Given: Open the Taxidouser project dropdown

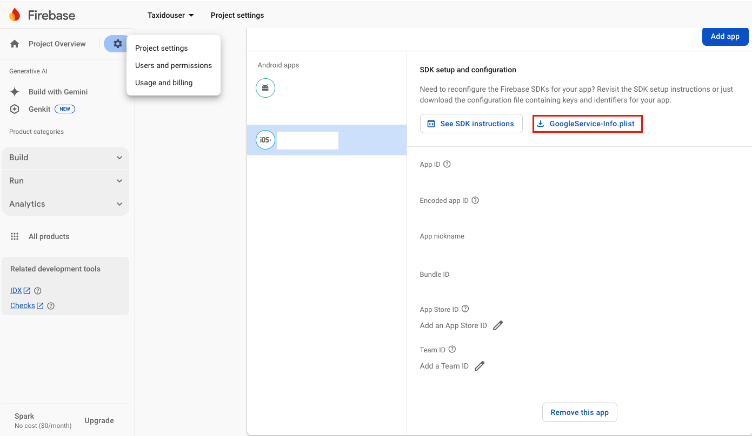Looking at the screenshot, I should click(x=170, y=15).
